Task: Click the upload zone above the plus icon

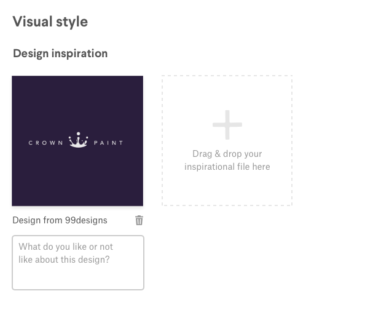Action: pos(227,92)
